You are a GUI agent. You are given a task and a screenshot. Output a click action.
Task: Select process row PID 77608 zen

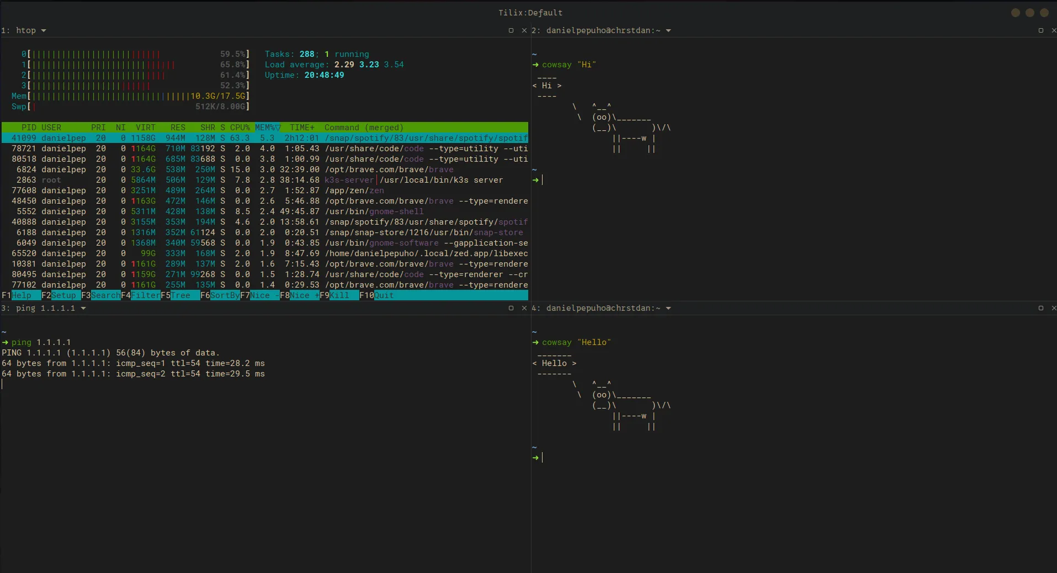pos(265,190)
